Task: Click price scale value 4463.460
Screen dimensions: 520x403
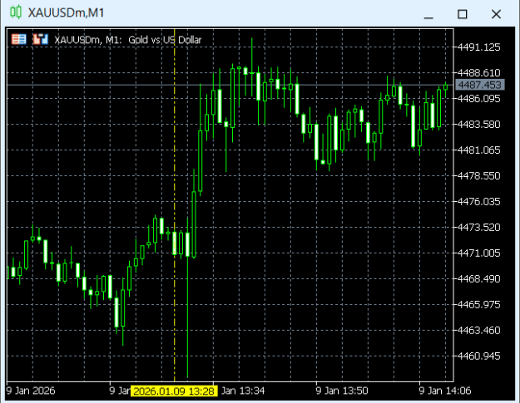Action: tap(479, 331)
